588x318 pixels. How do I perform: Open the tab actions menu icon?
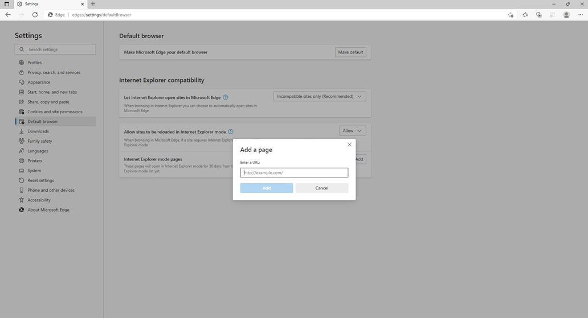[x=6, y=4]
